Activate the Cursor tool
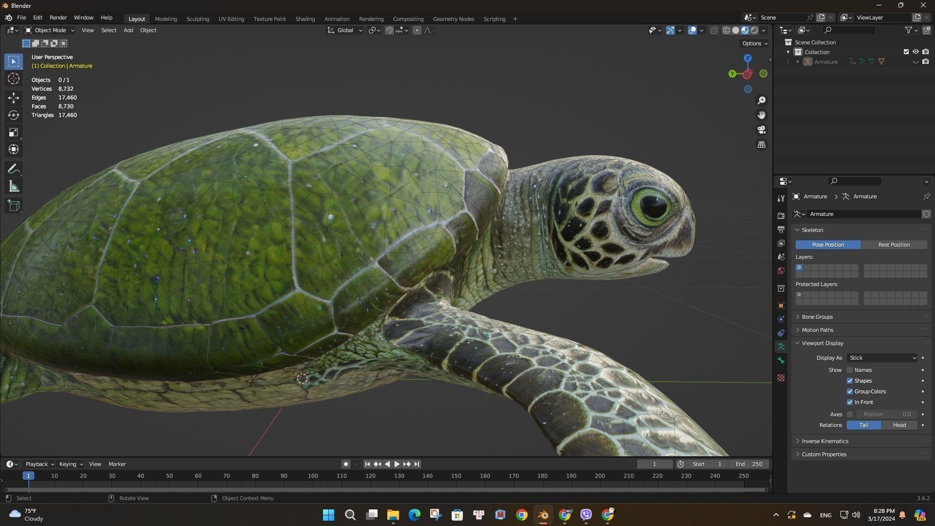935x526 pixels. click(x=14, y=78)
